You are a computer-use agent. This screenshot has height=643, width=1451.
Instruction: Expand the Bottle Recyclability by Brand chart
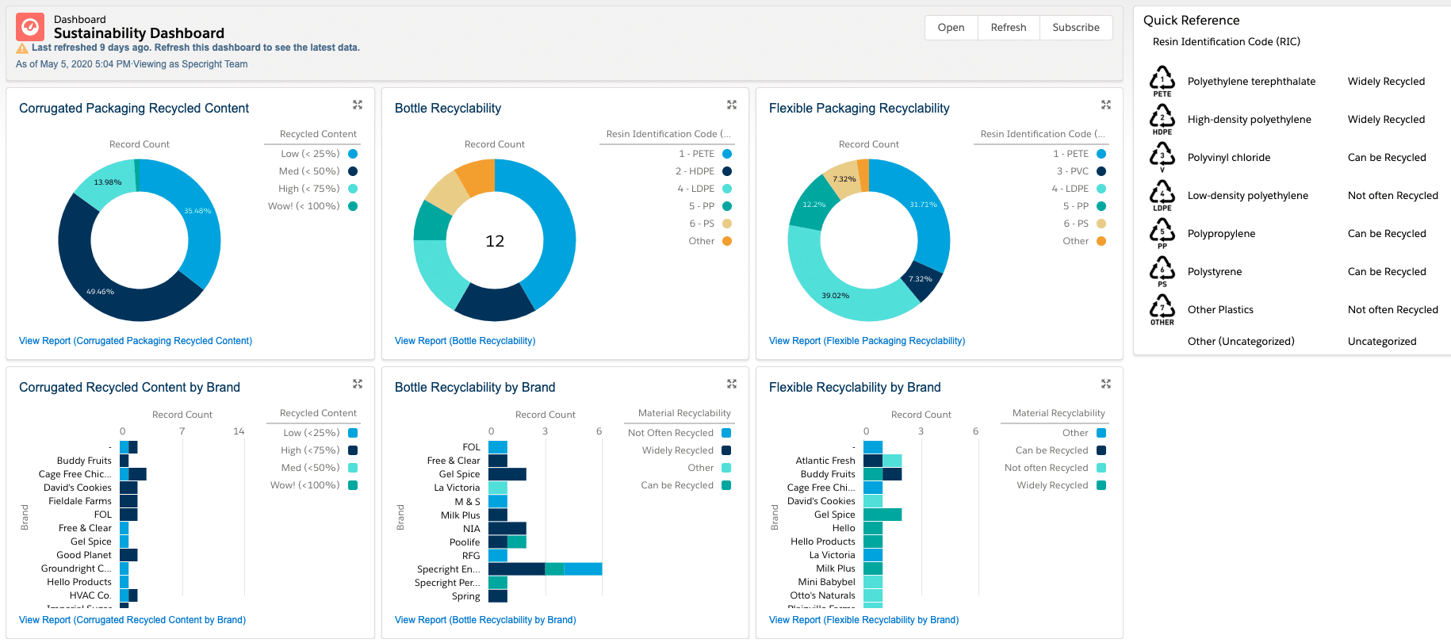point(732,384)
